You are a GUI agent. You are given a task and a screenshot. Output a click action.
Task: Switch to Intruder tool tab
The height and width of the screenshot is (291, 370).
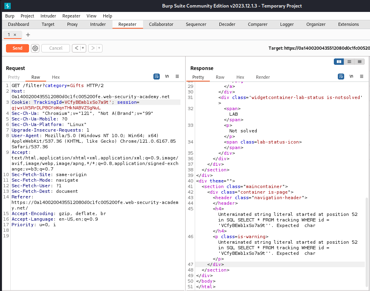pyautogui.click(x=98, y=24)
